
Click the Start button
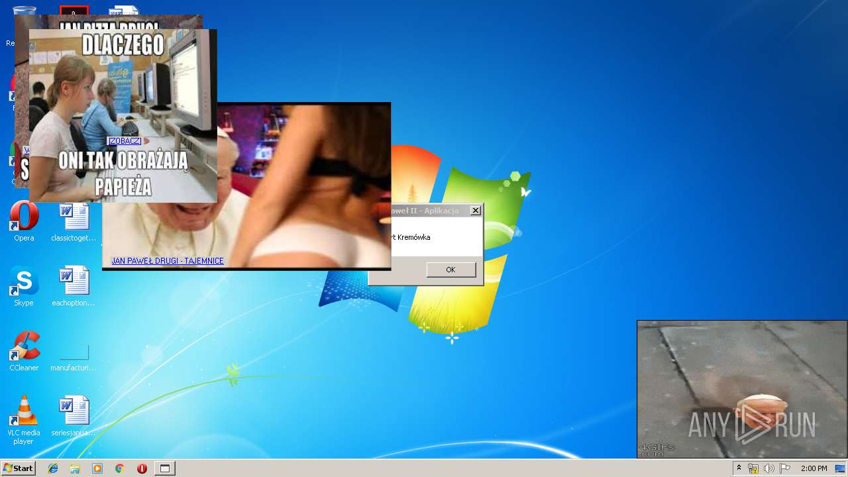18,468
